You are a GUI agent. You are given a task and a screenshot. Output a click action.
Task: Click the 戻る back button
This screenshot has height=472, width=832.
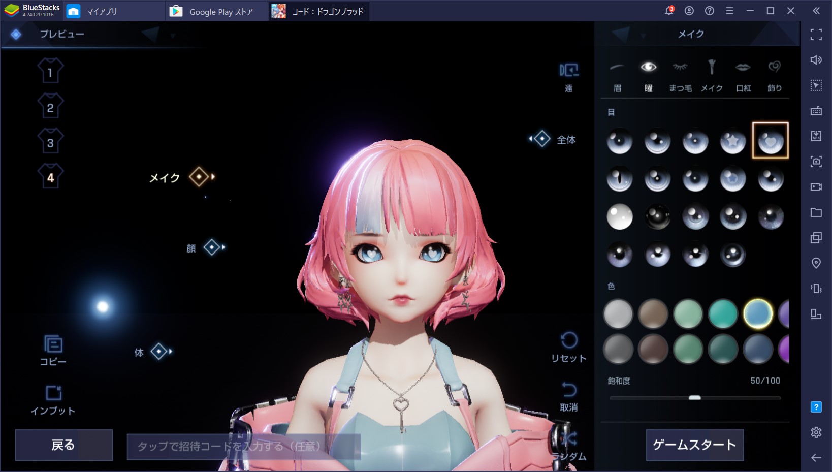tap(63, 445)
